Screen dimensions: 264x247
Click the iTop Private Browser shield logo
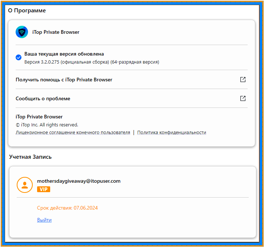click(22, 32)
